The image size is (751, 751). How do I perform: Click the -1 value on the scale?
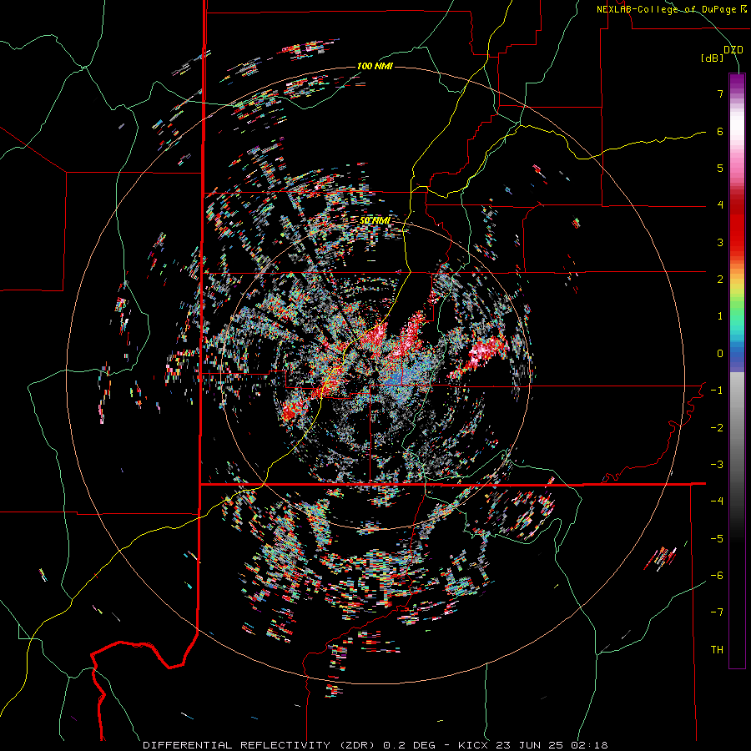pos(717,391)
